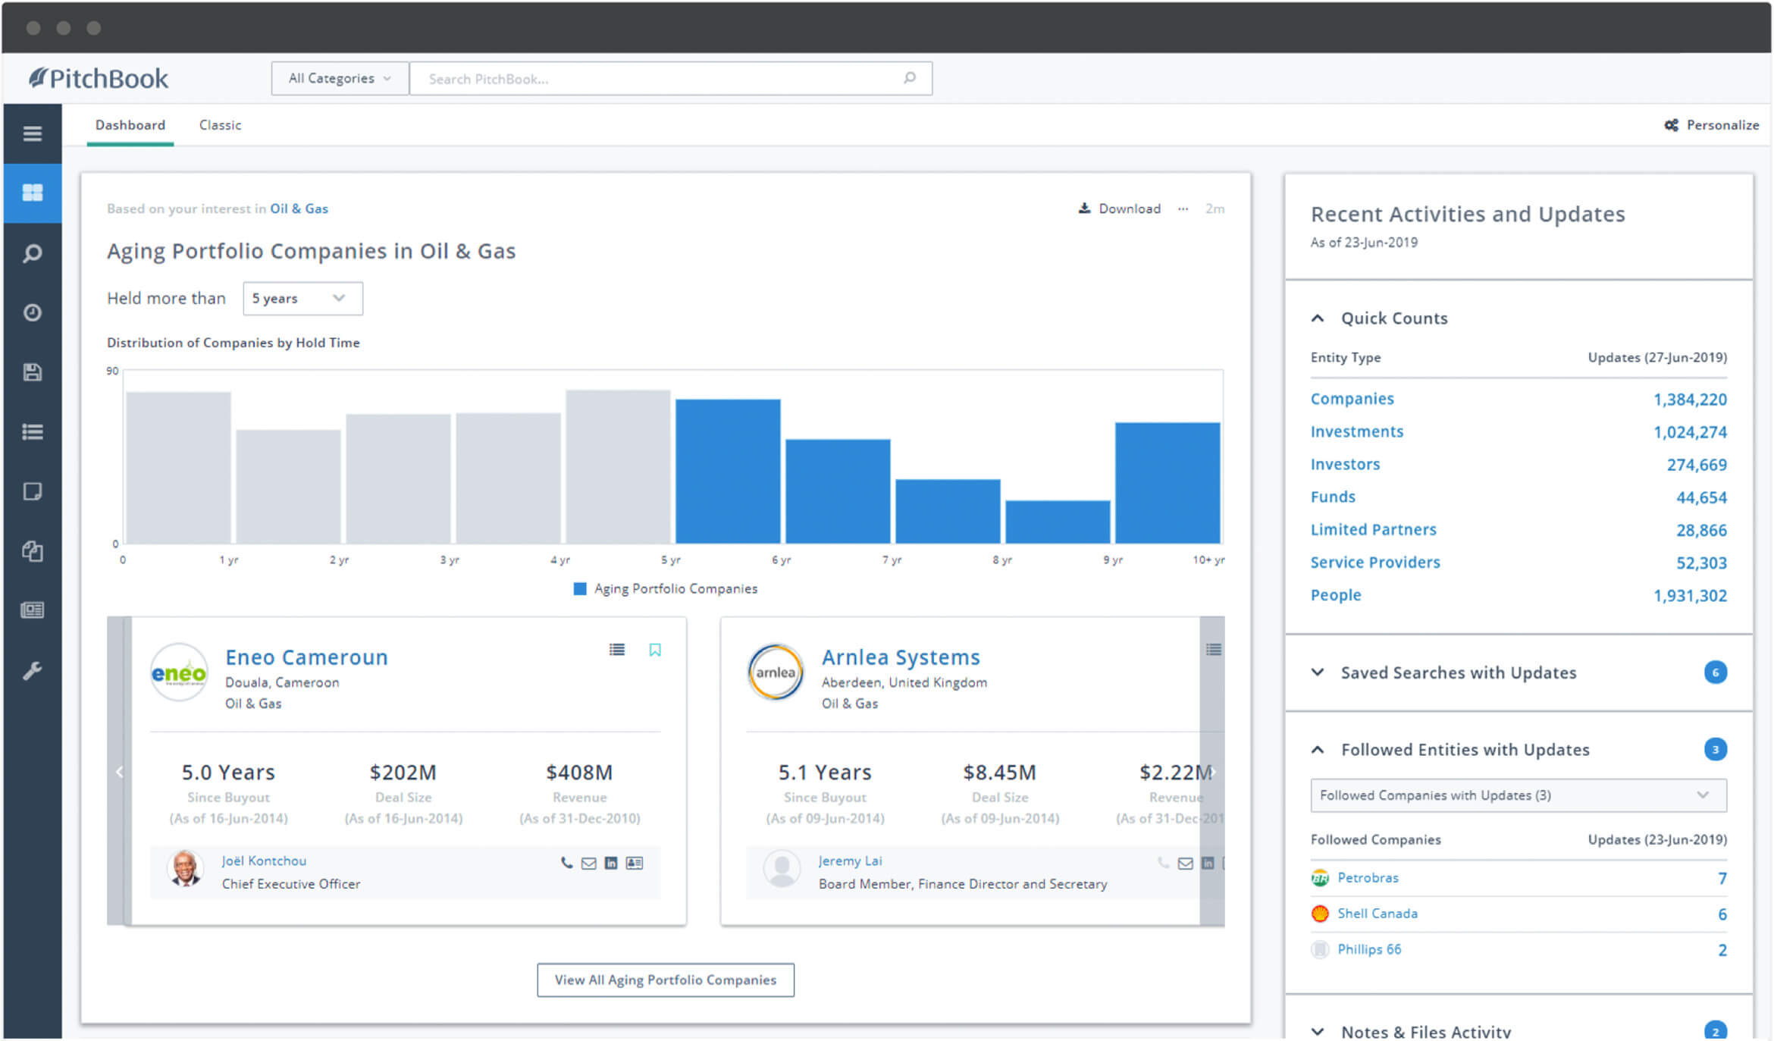Click the Download button
Image resolution: width=1774 pixels, height=1041 pixels.
(x=1119, y=209)
